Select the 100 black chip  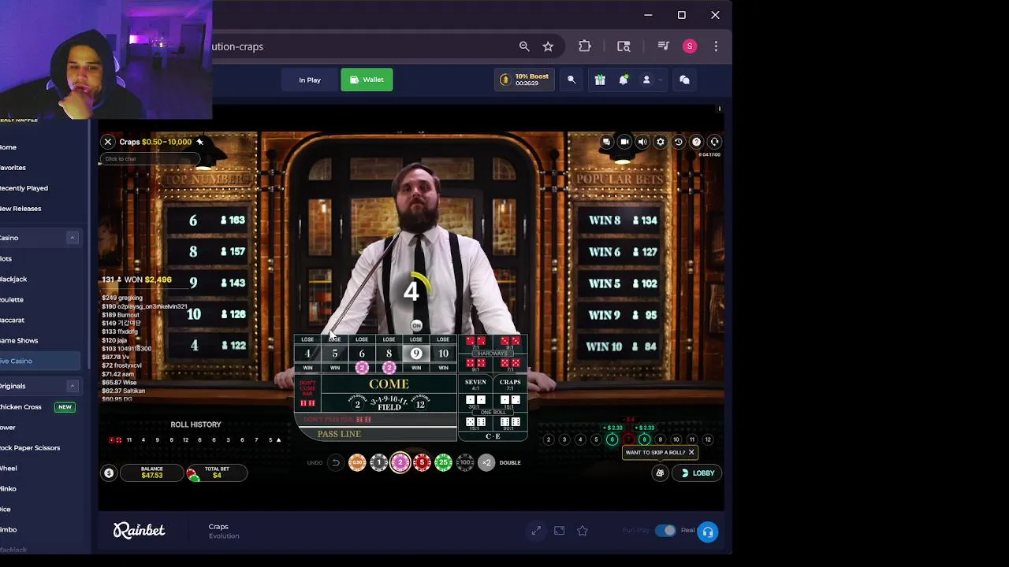tap(465, 462)
